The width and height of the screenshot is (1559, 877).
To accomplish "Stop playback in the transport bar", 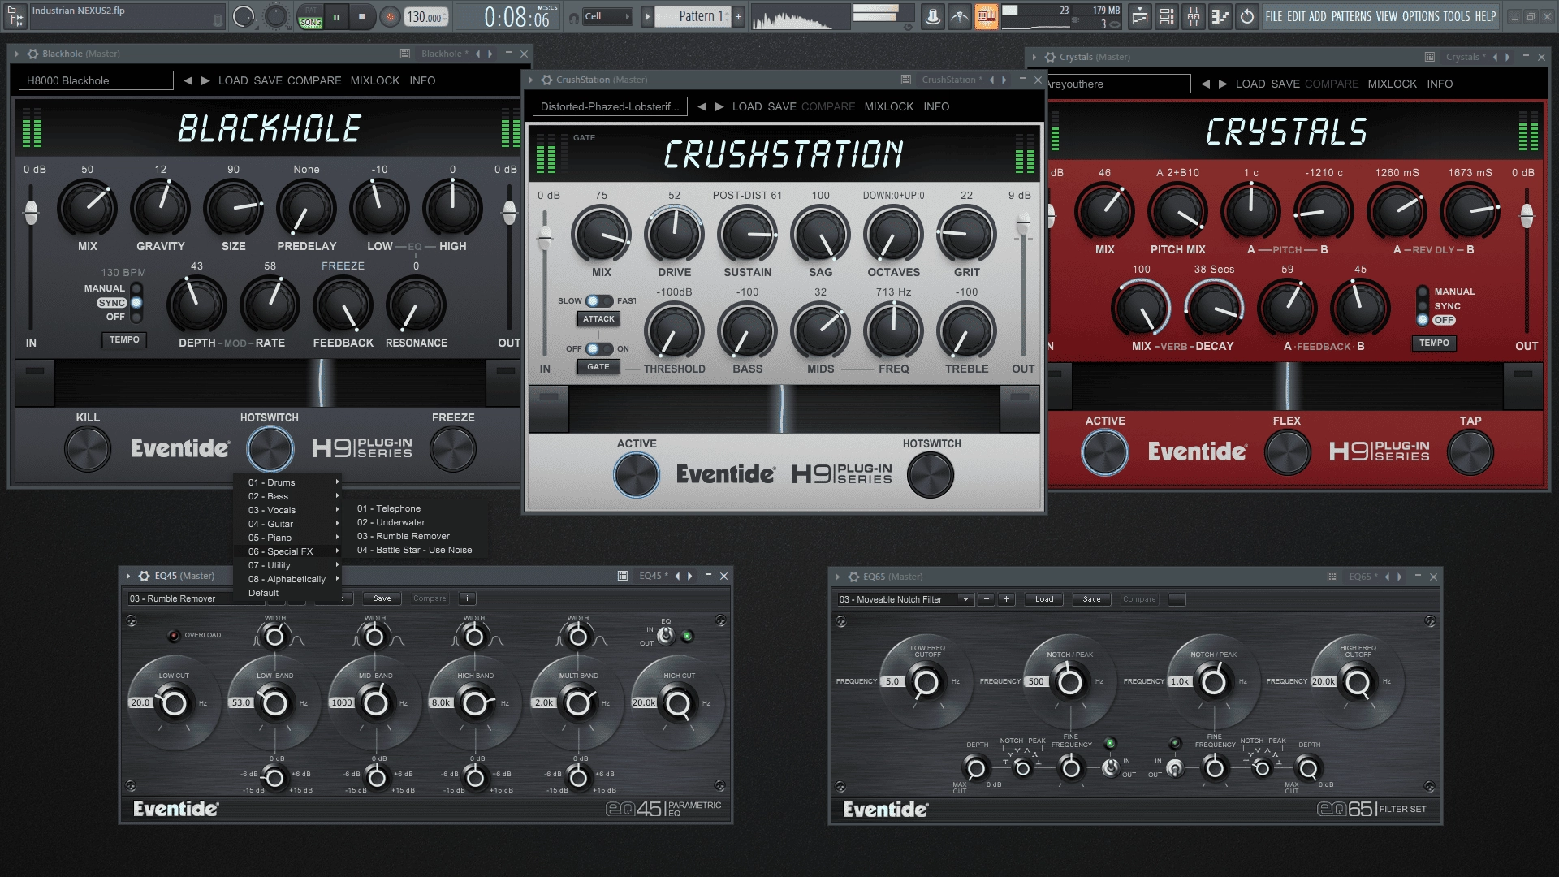I will pos(362,16).
